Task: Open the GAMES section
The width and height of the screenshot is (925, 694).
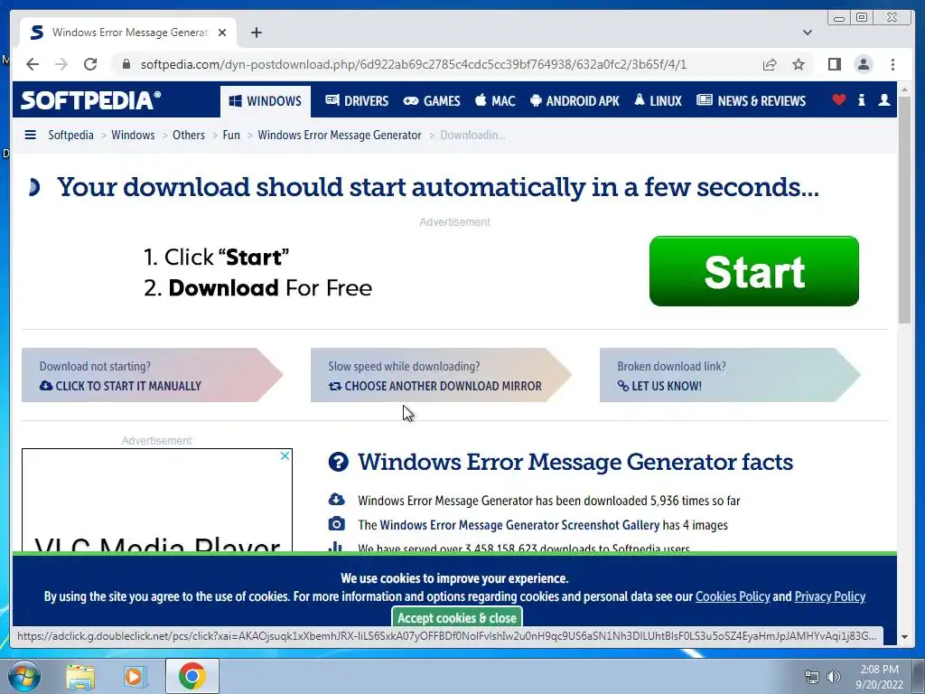Action: click(x=432, y=101)
